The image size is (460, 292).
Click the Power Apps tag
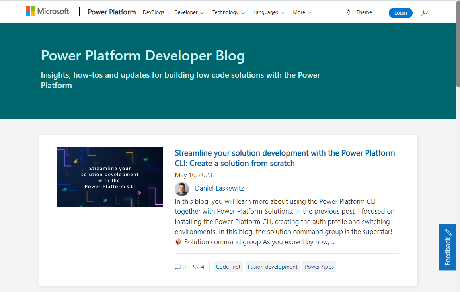click(319, 267)
